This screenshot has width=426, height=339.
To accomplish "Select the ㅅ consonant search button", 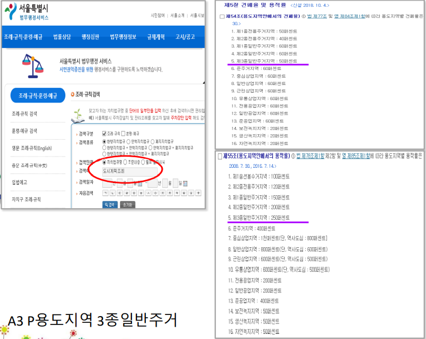I will [x=148, y=193].
